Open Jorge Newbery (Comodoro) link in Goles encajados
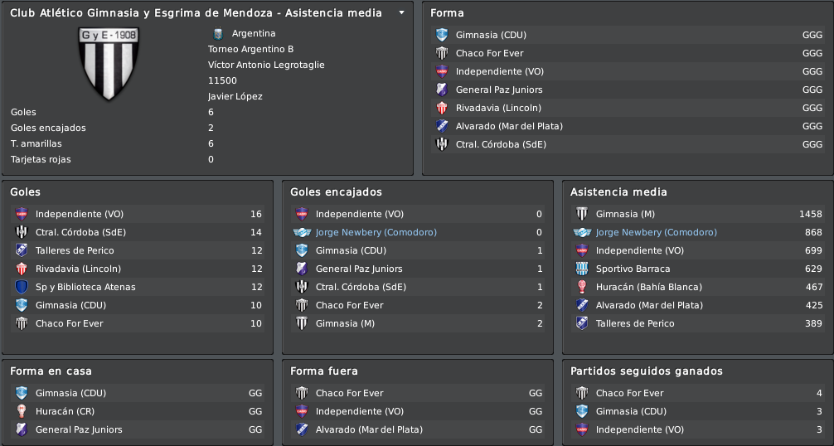 pos(376,232)
